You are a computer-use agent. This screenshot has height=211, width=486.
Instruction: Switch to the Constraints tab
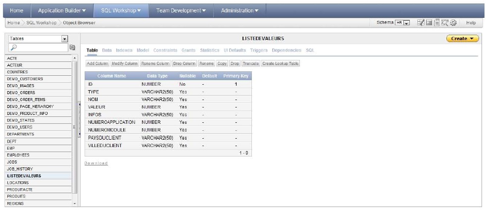click(x=165, y=51)
